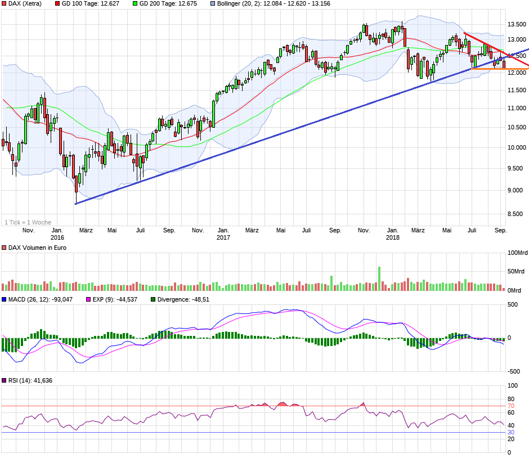The image size is (529, 458).
Task: Click the Jan. 2016 time axis label
Action: pyautogui.click(x=57, y=234)
